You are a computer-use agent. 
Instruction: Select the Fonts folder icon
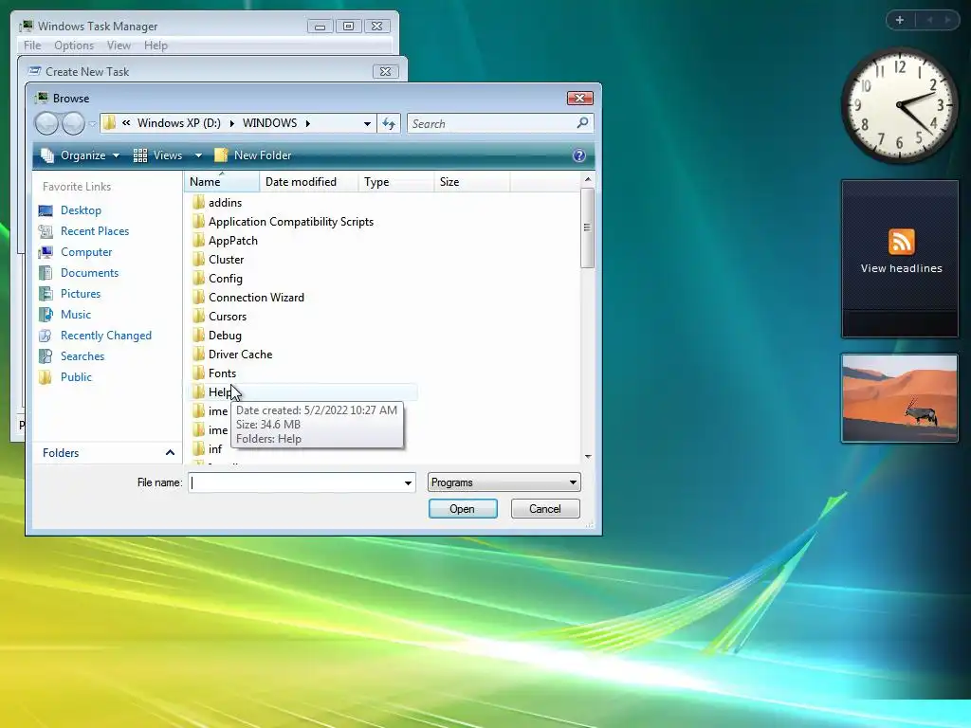coord(198,373)
